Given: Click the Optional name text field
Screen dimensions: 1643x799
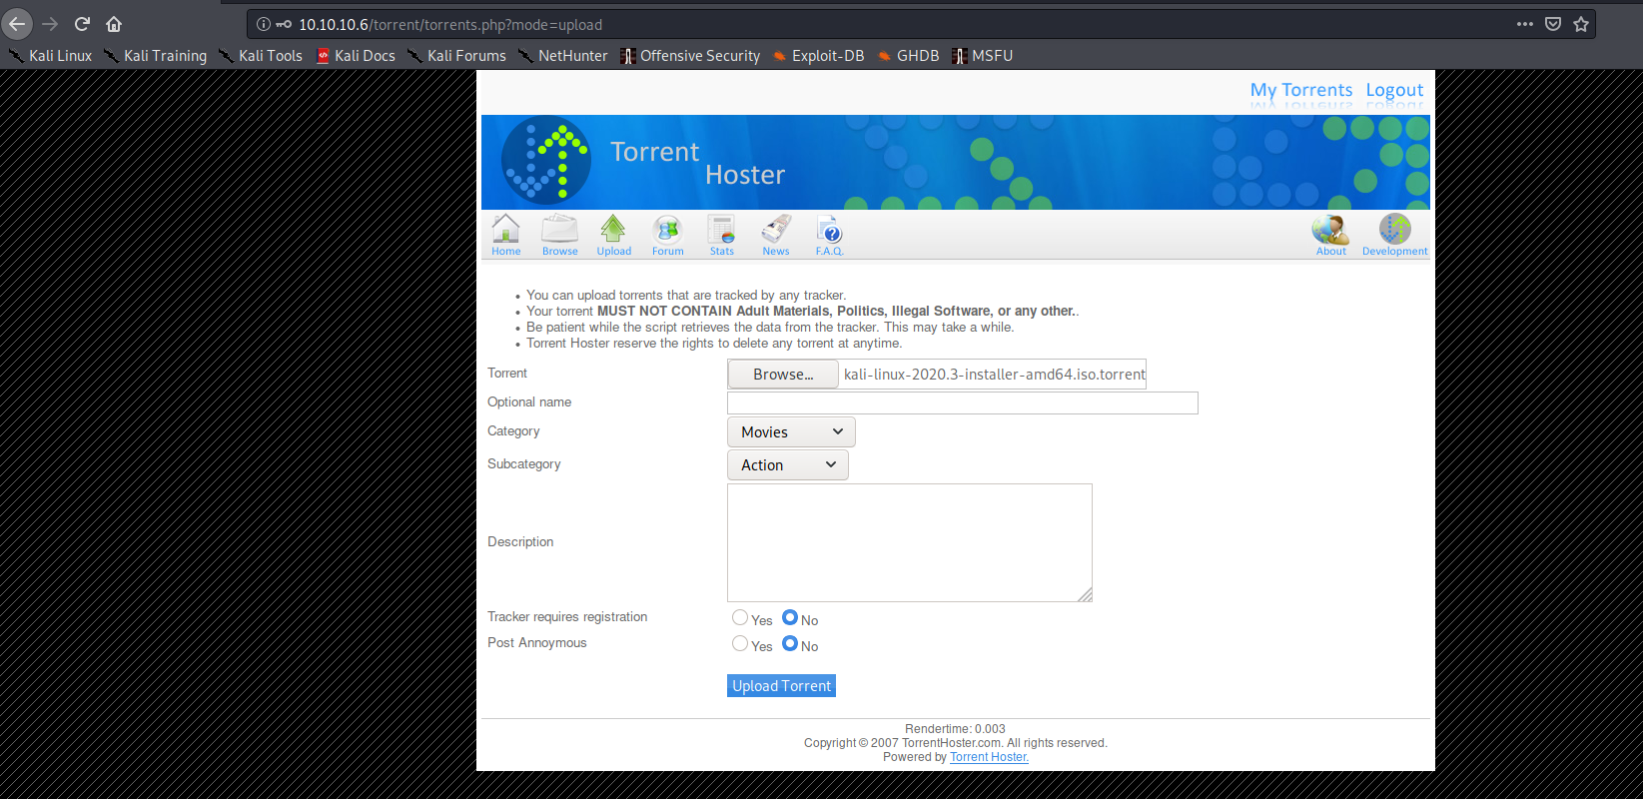Looking at the screenshot, I should click(962, 402).
